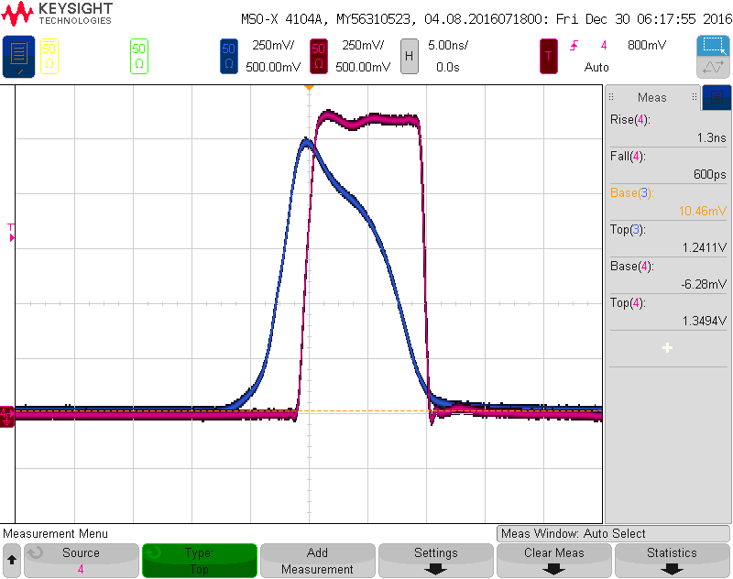Click the trigger level T marker on left edge

11,233
